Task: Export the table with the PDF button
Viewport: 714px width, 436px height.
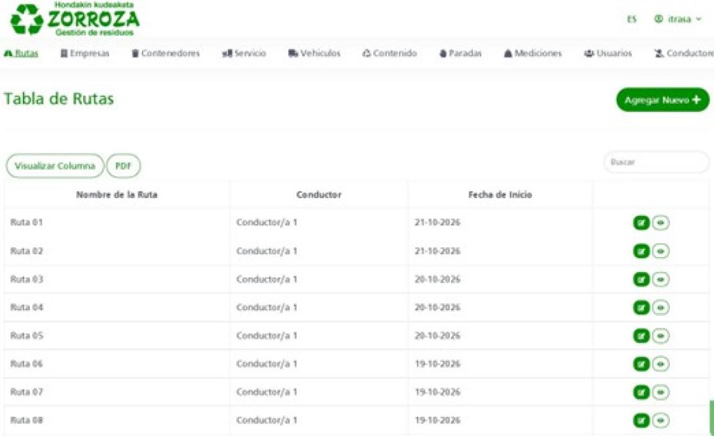Action: [x=123, y=165]
